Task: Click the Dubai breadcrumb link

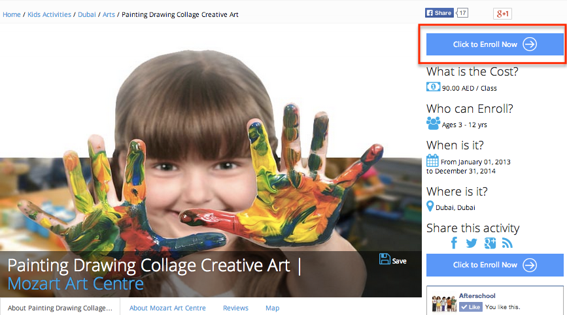Action: (86, 14)
